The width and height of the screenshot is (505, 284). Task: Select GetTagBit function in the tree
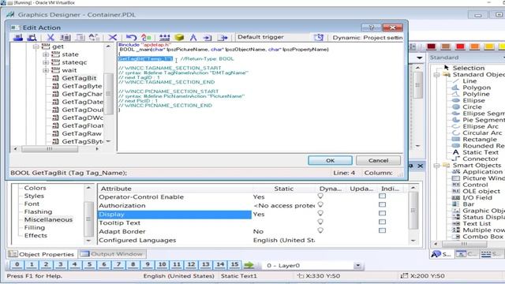coord(79,78)
